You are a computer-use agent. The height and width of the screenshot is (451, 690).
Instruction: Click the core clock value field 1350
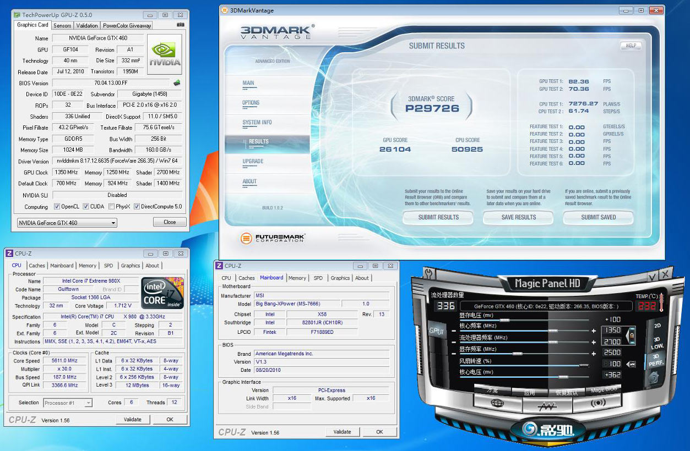pyautogui.click(x=612, y=330)
